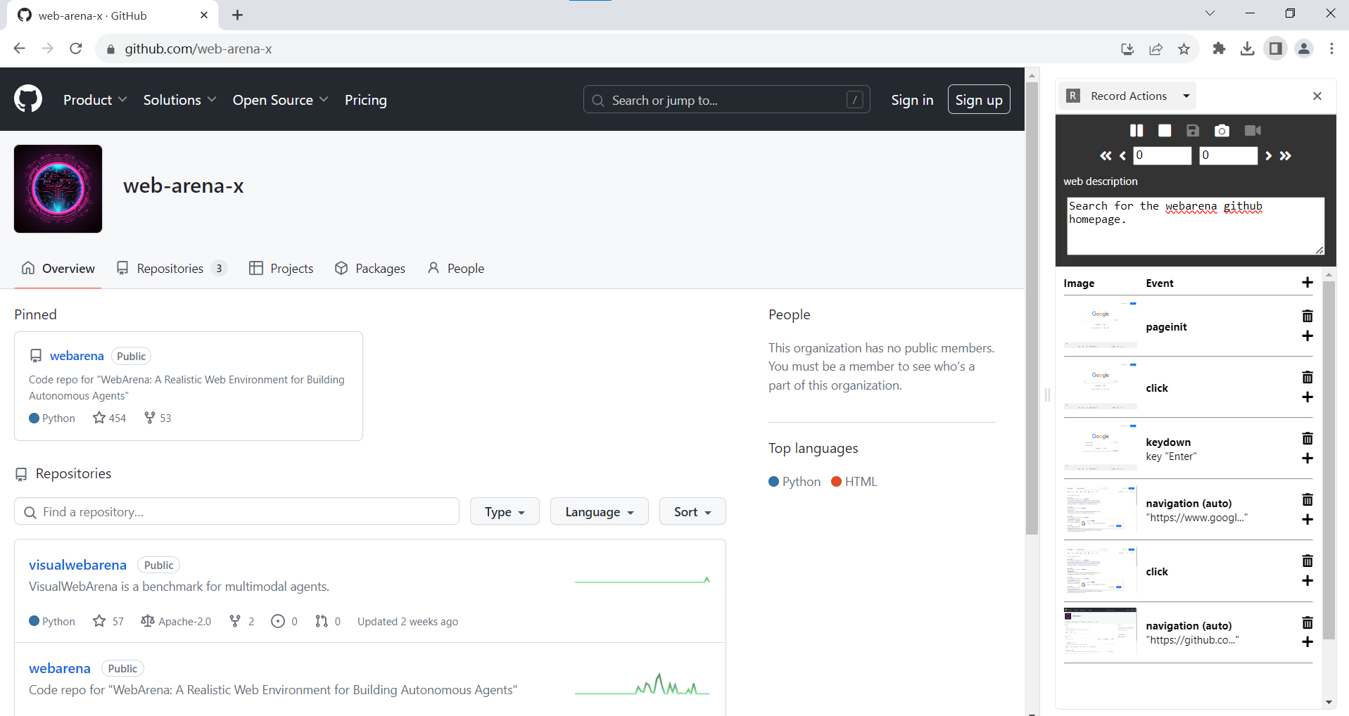
Task: Take a screenshot with the camera icon
Action: [x=1222, y=131]
